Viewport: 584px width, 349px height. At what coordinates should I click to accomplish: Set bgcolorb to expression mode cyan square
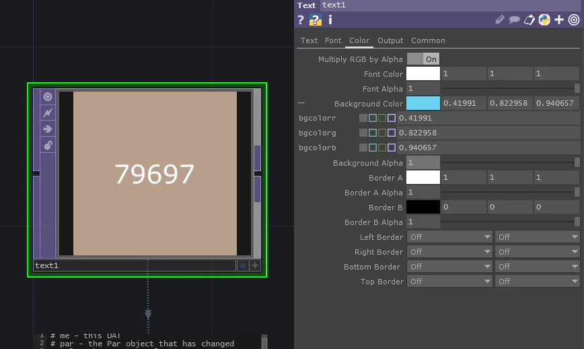(x=373, y=148)
